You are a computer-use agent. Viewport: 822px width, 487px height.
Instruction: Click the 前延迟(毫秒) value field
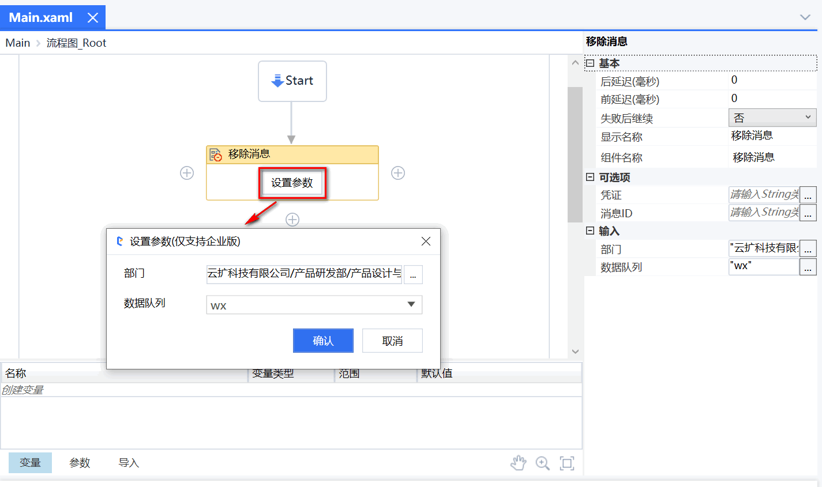[x=772, y=99]
